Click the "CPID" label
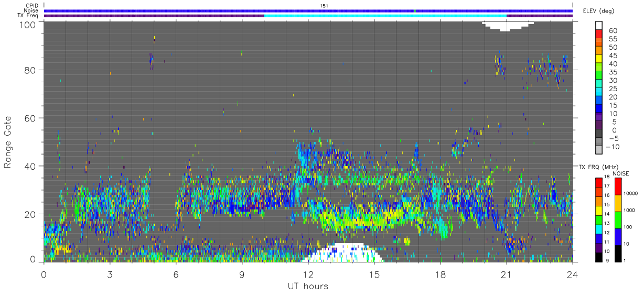 33,6
